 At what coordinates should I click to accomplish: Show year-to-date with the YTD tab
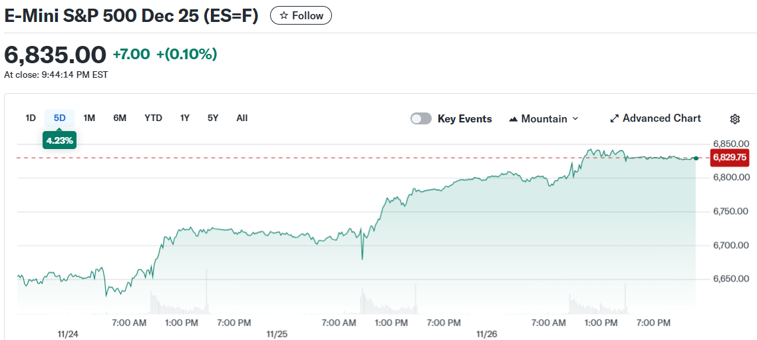click(153, 118)
